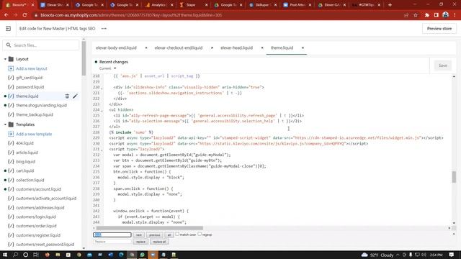Click the replace button
The height and width of the screenshot is (259, 461).
coord(140,242)
